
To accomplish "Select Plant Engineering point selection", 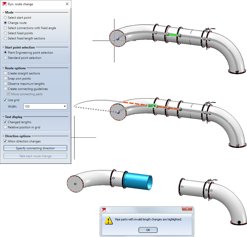I will (5, 52).
